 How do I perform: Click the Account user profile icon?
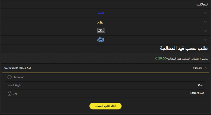tap(9, 77)
